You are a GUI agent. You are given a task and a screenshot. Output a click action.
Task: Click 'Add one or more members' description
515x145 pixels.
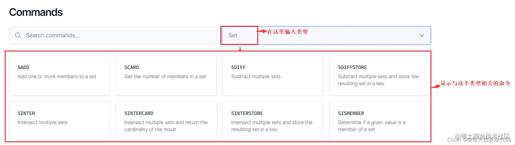click(57, 77)
